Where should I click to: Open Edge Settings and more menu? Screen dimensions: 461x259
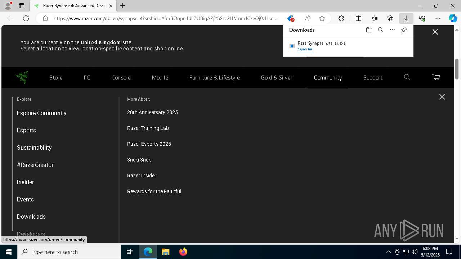[x=438, y=18]
